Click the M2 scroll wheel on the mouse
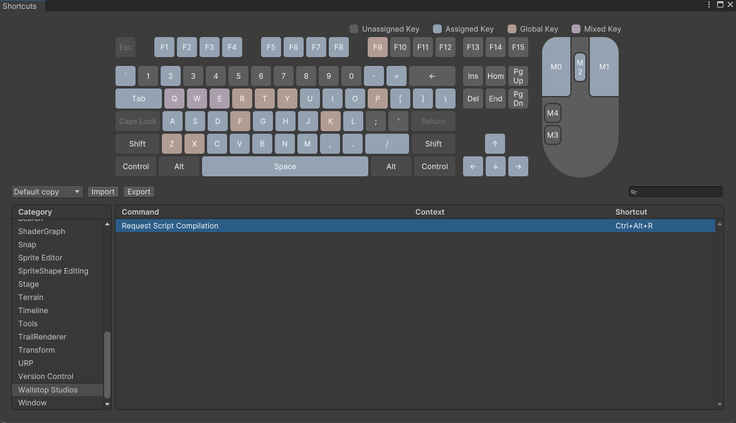Screen dimensions: 736x423 (579, 68)
